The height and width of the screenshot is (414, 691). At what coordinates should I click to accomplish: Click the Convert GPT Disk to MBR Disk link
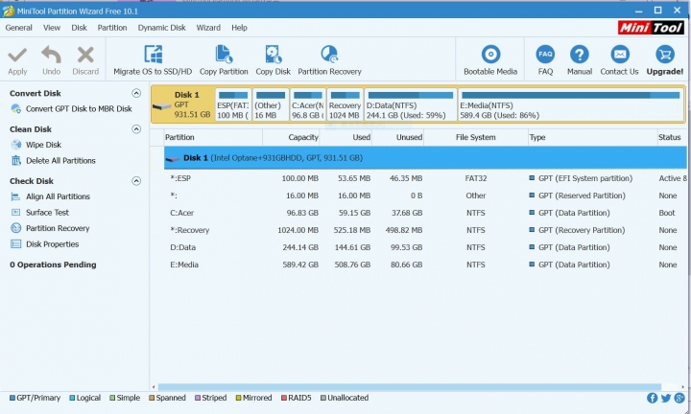(79, 108)
